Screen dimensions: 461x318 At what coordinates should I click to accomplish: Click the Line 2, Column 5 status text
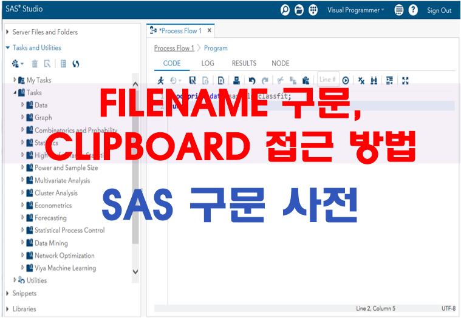[x=376, y=308]
